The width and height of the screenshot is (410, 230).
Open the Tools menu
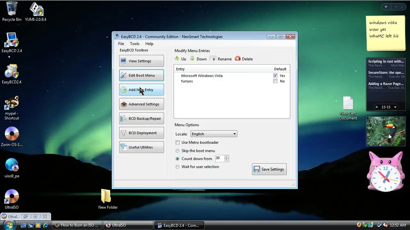tap(135, 44)
